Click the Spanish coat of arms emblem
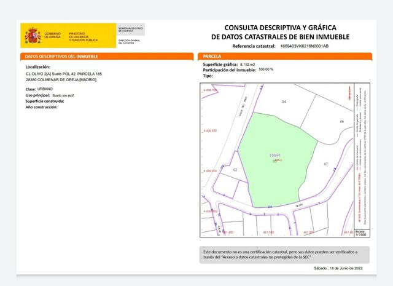This screenshot has width=393, height=286. (33, 36)
